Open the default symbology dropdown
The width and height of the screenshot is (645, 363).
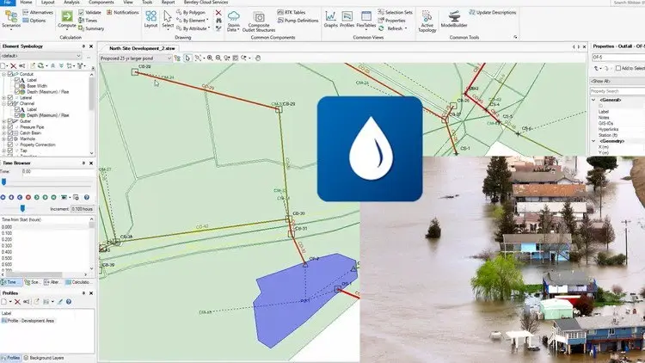pos(40,56)
